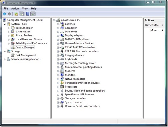Collapse the Device Manager actions section
The image size is (168, 127).
coord(162,25)
